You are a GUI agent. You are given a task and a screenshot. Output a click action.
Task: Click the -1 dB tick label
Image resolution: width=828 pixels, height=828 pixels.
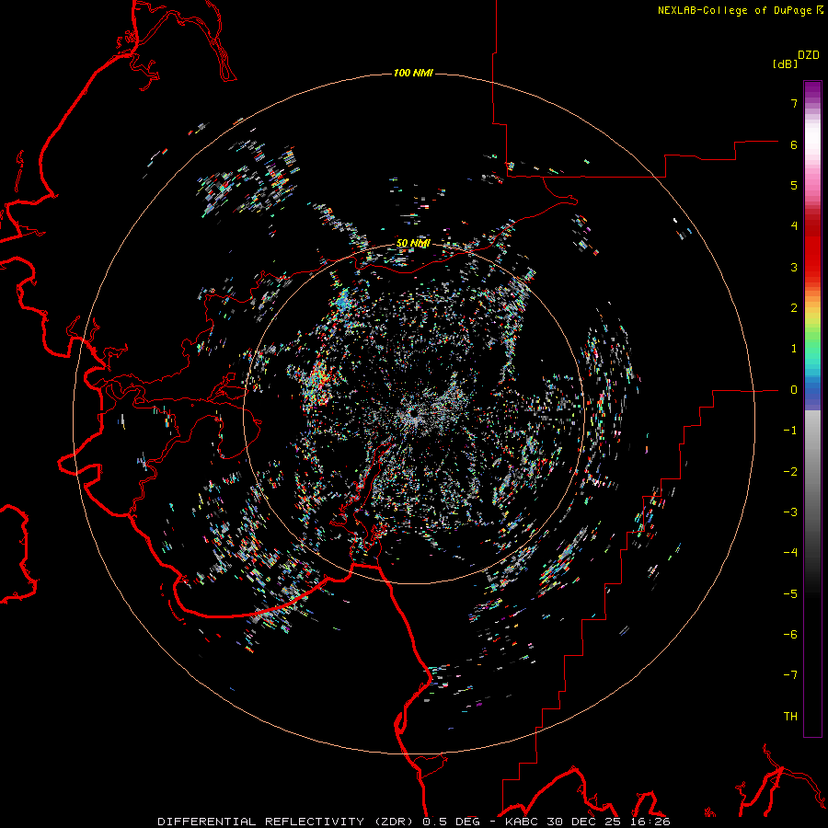(790, 431)
